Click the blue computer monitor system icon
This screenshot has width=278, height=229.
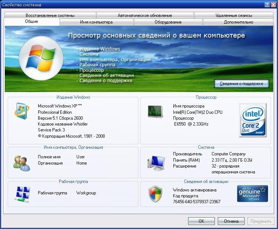(156, 163)
